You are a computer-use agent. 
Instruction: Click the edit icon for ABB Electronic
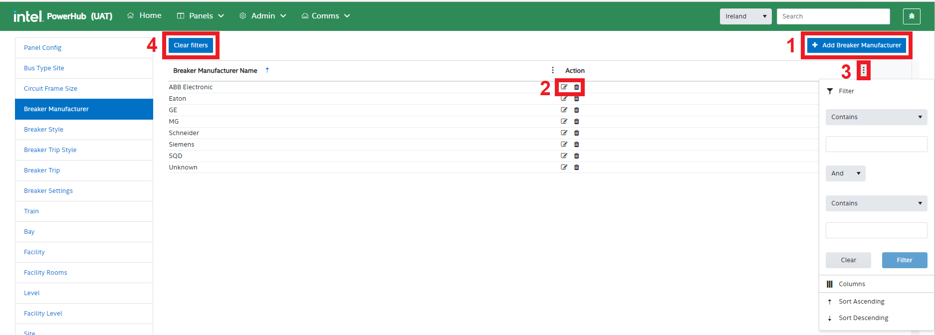[564, 87]
